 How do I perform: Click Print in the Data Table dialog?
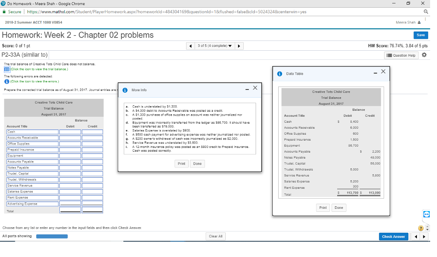323,208
